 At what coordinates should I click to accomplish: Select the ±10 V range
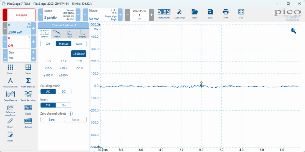48,68
